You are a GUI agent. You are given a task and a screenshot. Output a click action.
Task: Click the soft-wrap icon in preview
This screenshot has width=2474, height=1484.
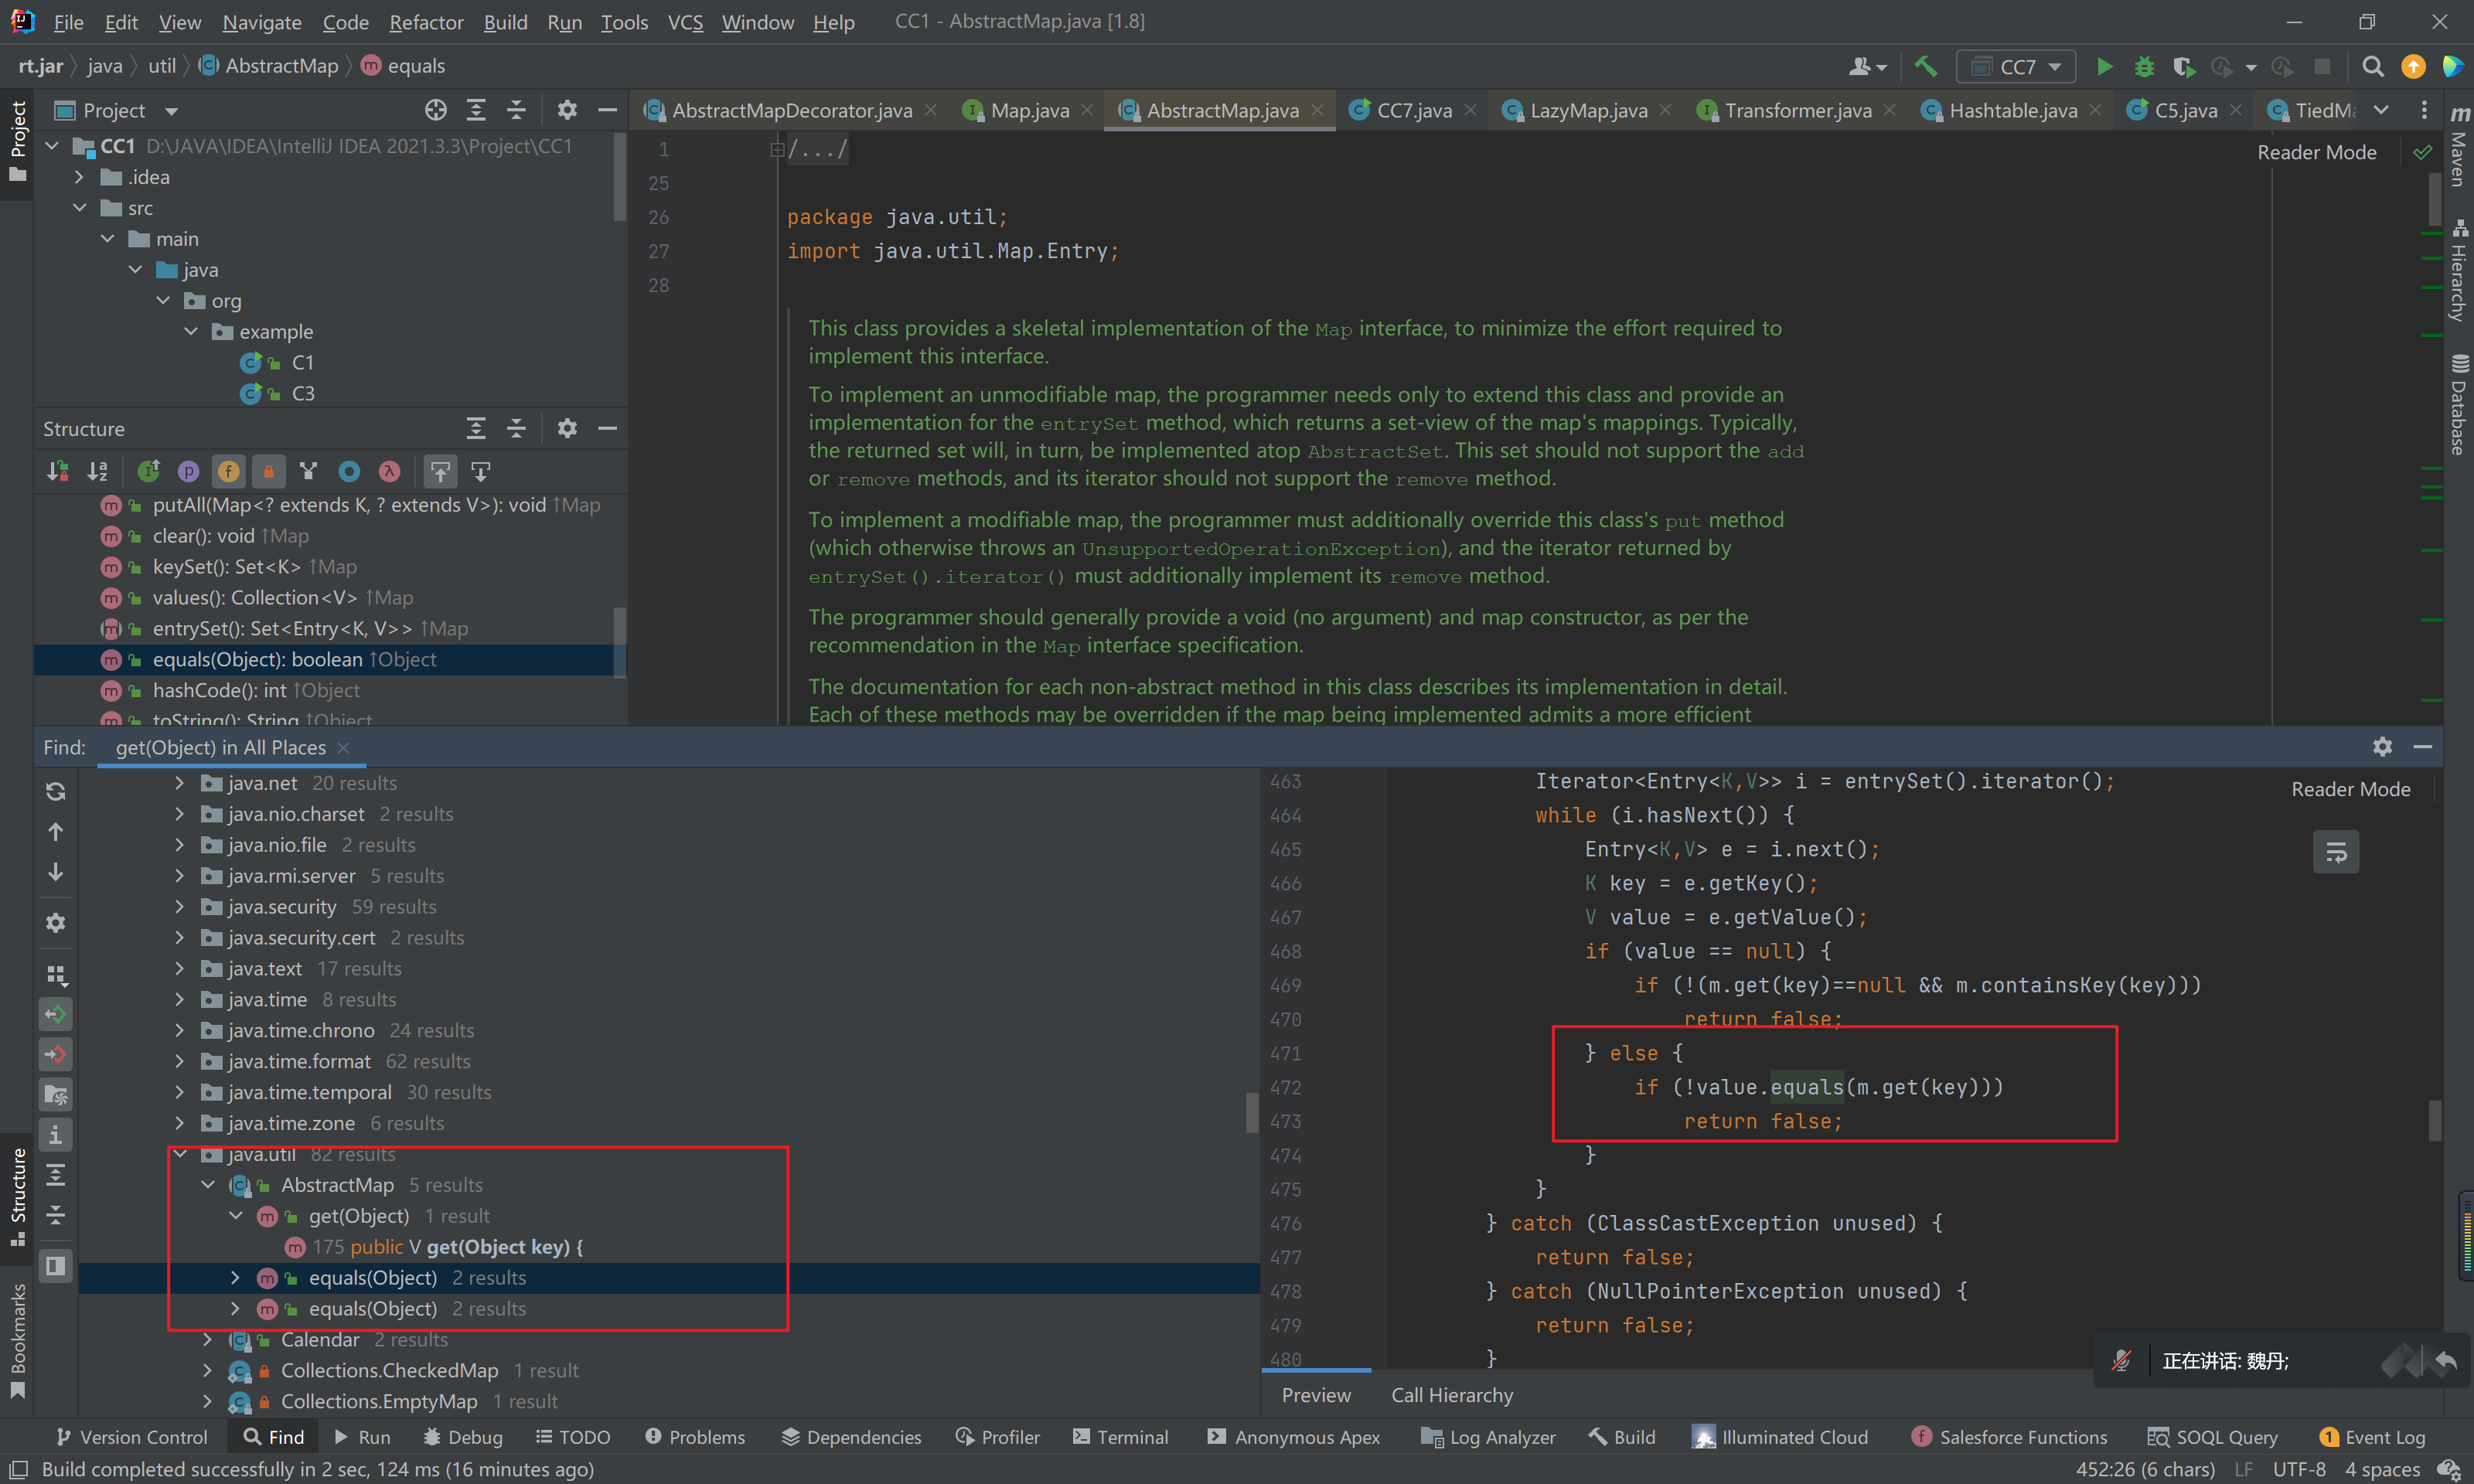click(2335, 852)
